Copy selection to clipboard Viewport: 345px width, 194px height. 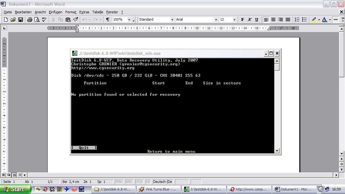point(61,20)
